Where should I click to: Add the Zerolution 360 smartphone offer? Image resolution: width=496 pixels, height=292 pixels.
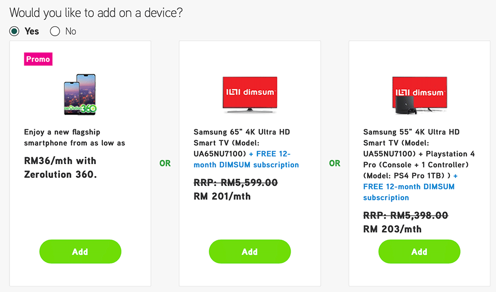80,251
